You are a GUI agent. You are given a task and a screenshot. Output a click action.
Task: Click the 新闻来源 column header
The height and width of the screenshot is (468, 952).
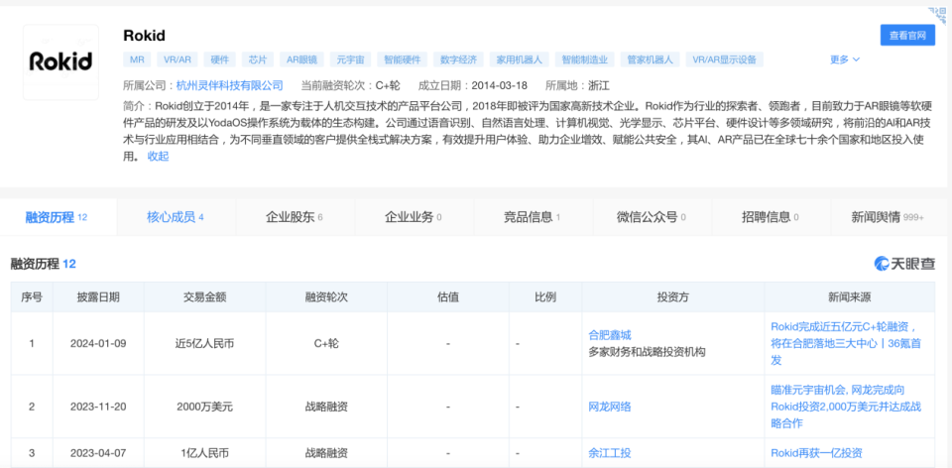[850, 297]
